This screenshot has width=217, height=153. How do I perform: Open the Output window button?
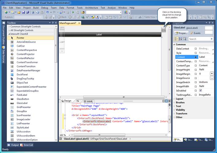click(13, 145)
